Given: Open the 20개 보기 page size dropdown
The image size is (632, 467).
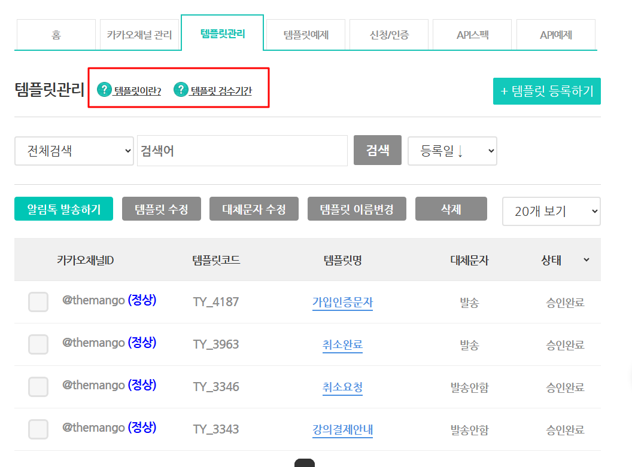Looking at the screenshot, I should click(551, 211).
